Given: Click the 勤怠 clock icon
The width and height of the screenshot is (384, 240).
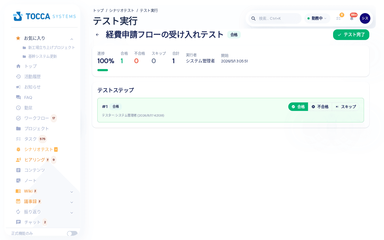Looking at the screenshot, I should (18, 108).
